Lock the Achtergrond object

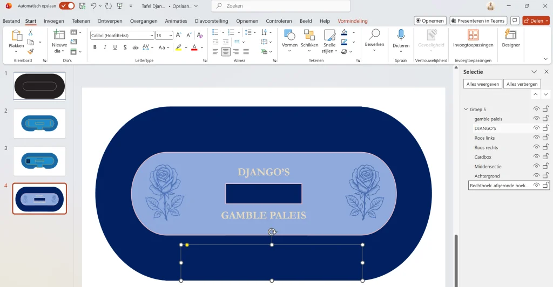pyautogui.click(x=545, y=175)
